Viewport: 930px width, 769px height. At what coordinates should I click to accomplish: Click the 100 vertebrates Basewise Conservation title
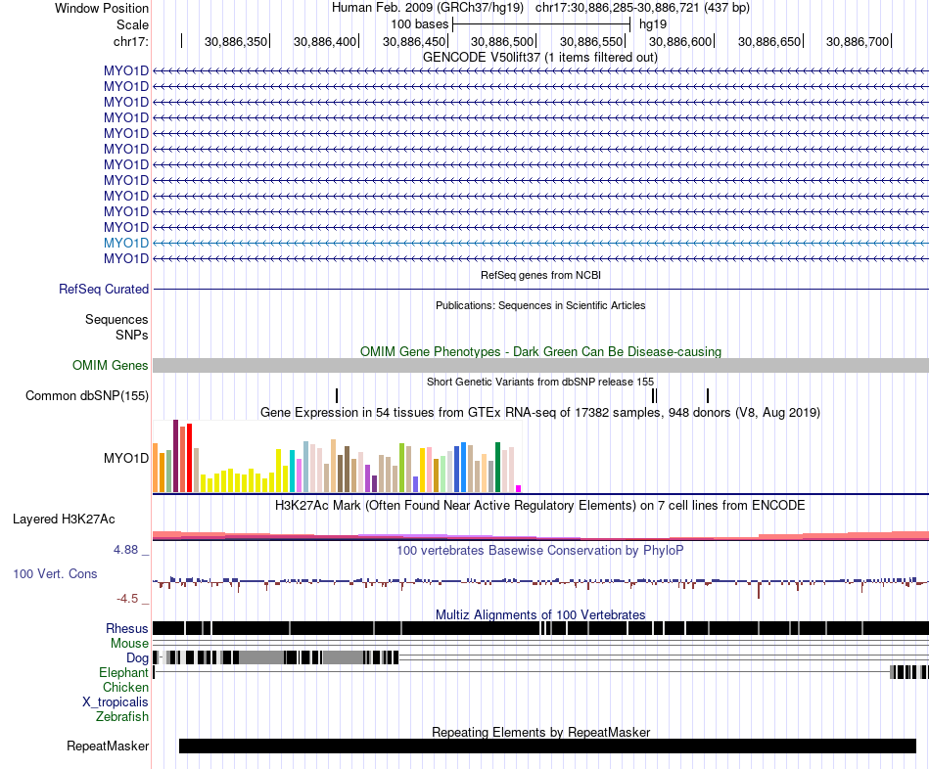[x=540, y=550]
